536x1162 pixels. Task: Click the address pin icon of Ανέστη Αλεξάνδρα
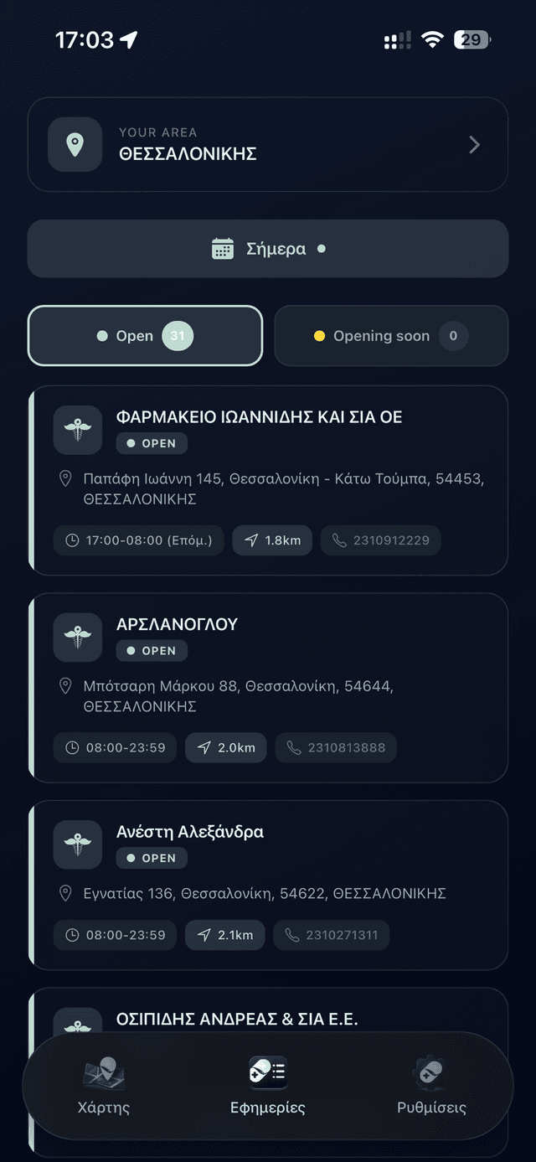(65, 893)
